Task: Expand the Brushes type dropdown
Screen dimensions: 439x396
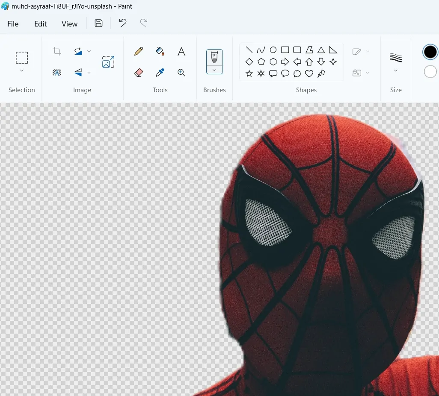Action: point(214,70)
